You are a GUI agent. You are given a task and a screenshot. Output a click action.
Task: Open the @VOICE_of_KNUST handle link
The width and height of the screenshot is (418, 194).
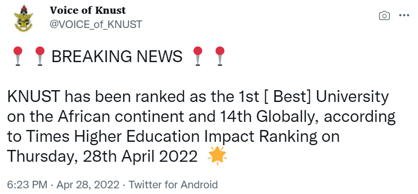tap(96, 24)
